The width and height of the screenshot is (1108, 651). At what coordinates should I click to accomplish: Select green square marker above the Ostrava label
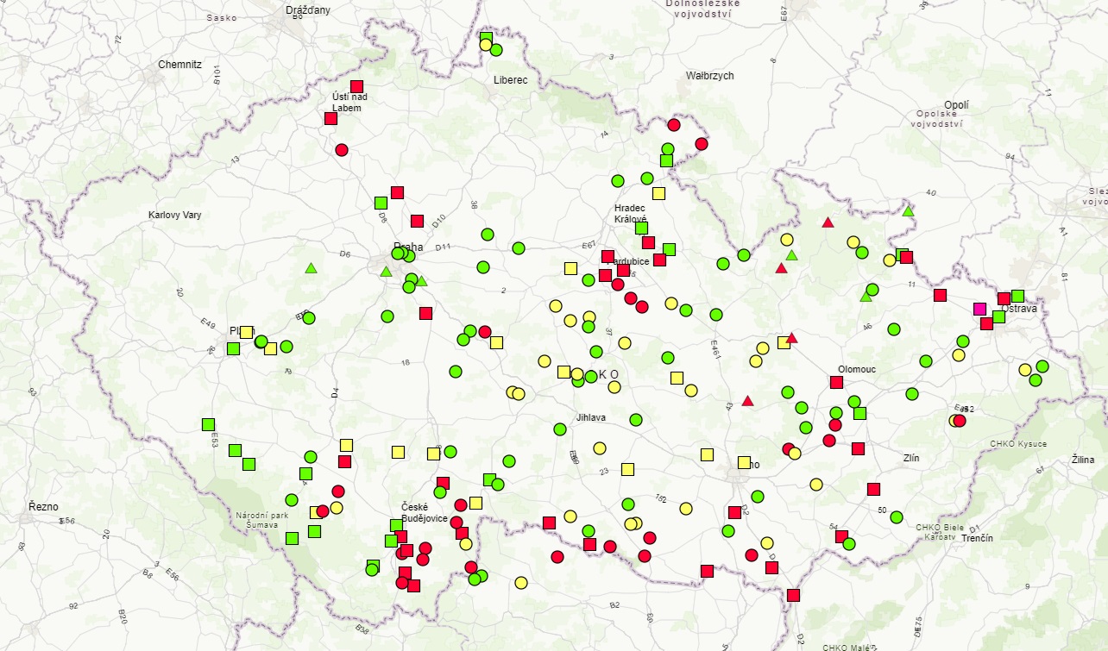1017,296
